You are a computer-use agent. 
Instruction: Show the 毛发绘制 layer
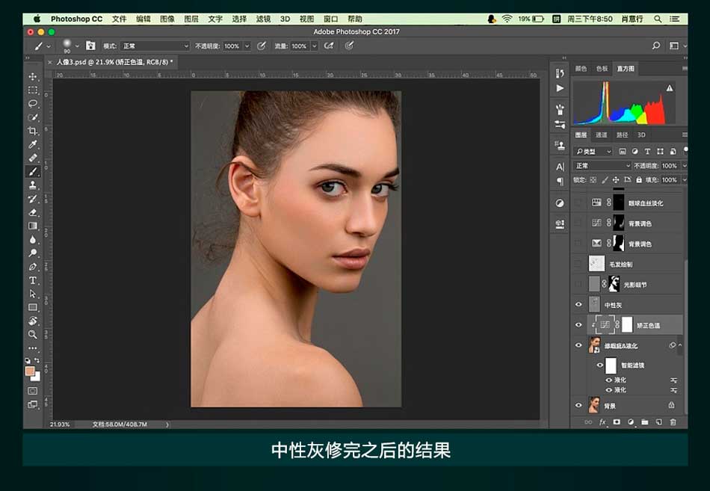pos(578,264)
